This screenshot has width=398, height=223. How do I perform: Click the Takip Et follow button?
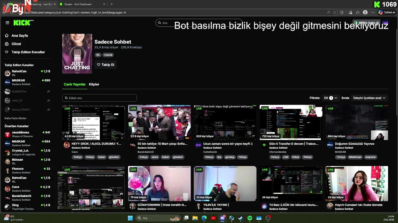106,65
